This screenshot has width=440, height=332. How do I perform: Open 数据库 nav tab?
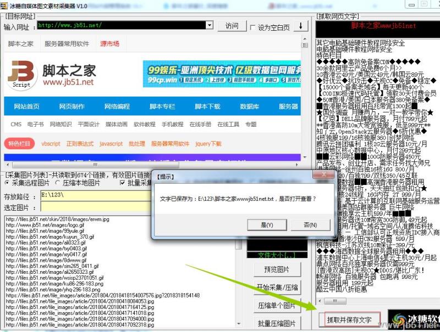point(249,106)
